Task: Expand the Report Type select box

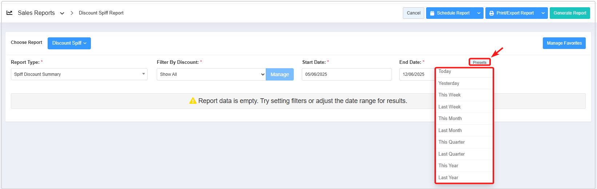Action: coord(79,74)
